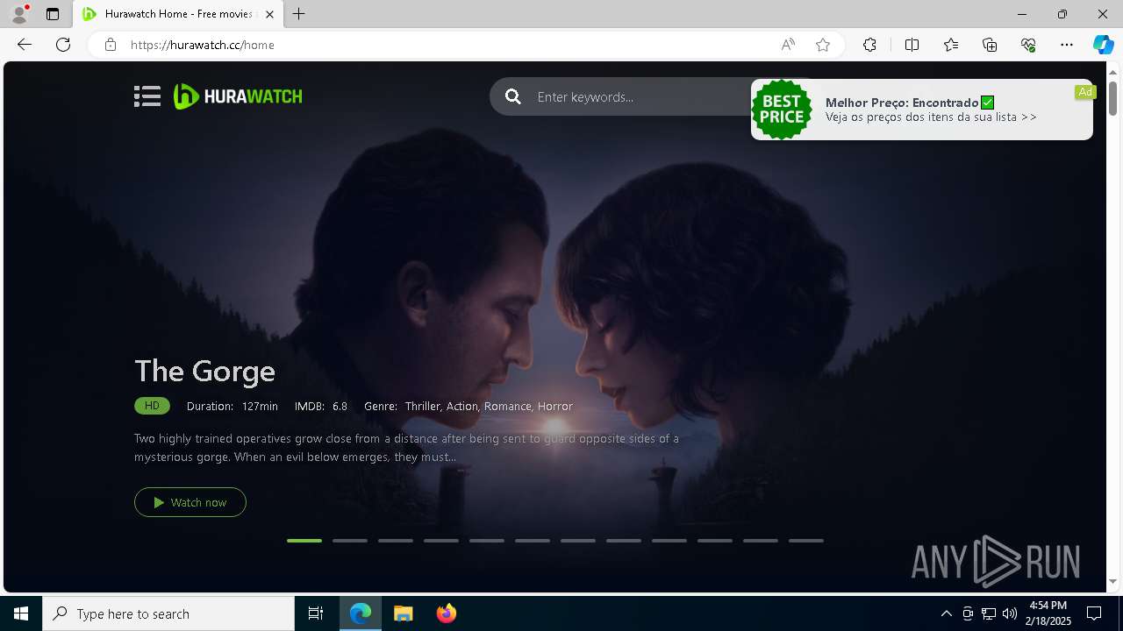The height and width of the screenshot is (631, 1123).
Task: Open a new browser tab
Action: click(299, 14)
